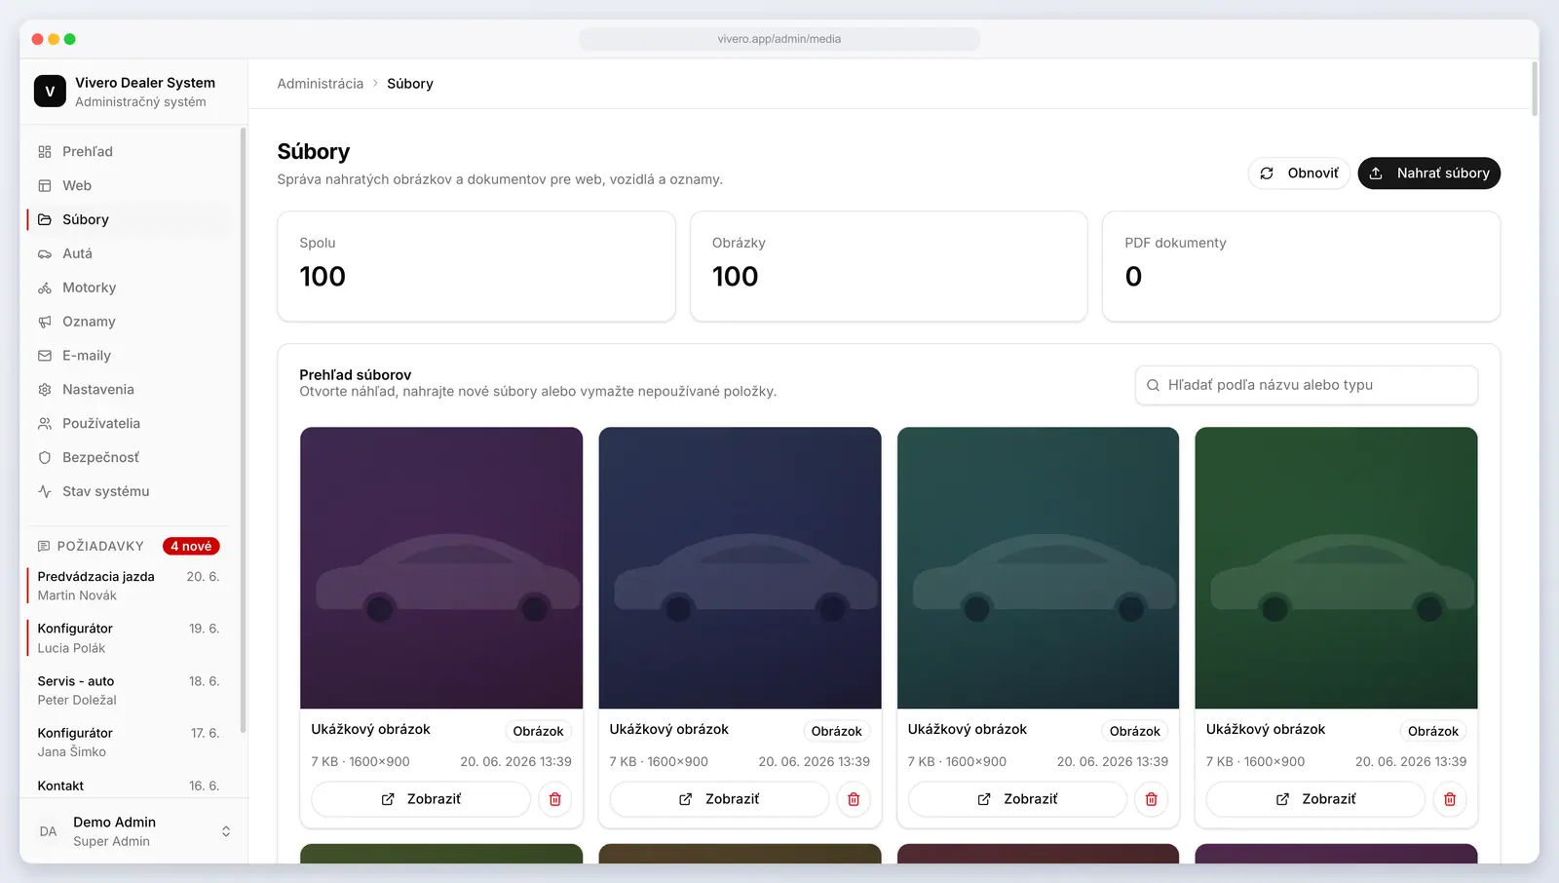This screenshot has height=883, width=1559.
Task: Open the purple car thumbnail image
Action: pos(441,568)
